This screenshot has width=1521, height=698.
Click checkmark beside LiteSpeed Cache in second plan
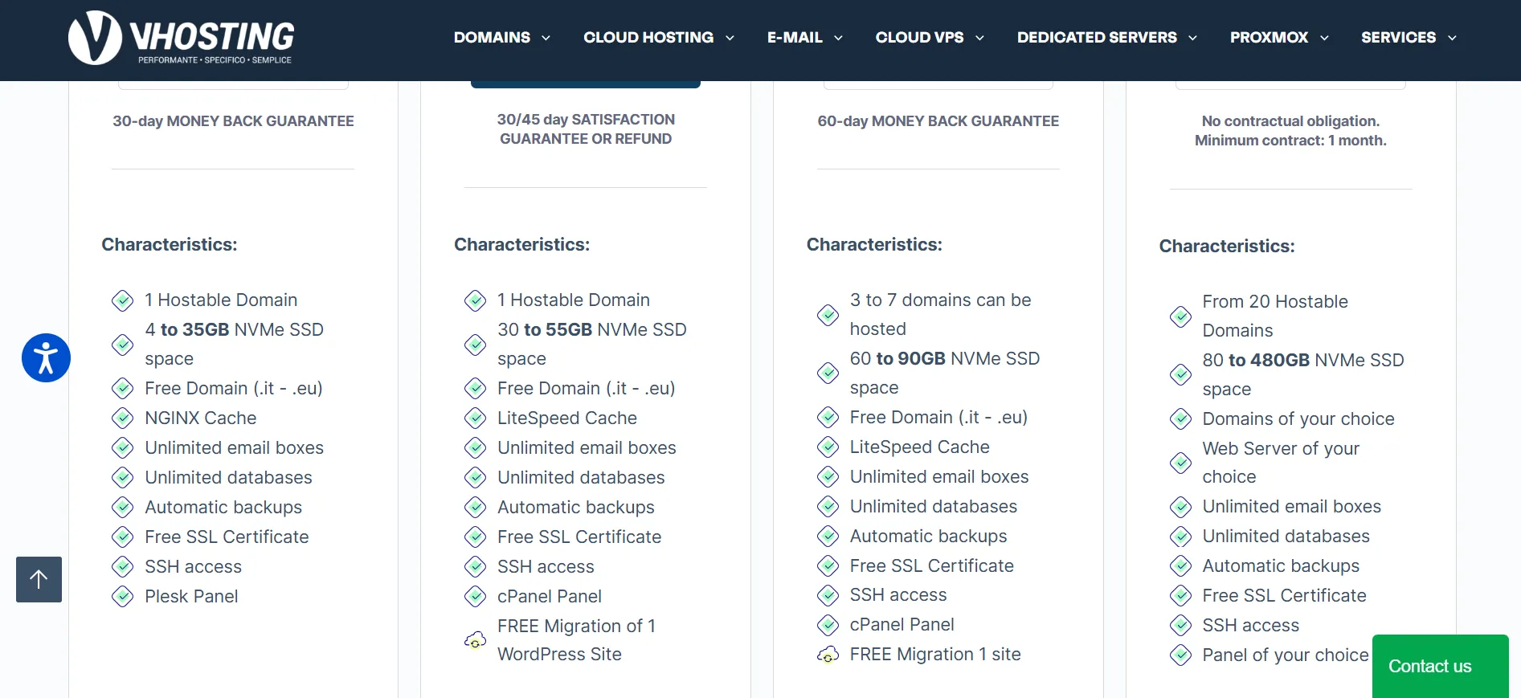[475, 418]
